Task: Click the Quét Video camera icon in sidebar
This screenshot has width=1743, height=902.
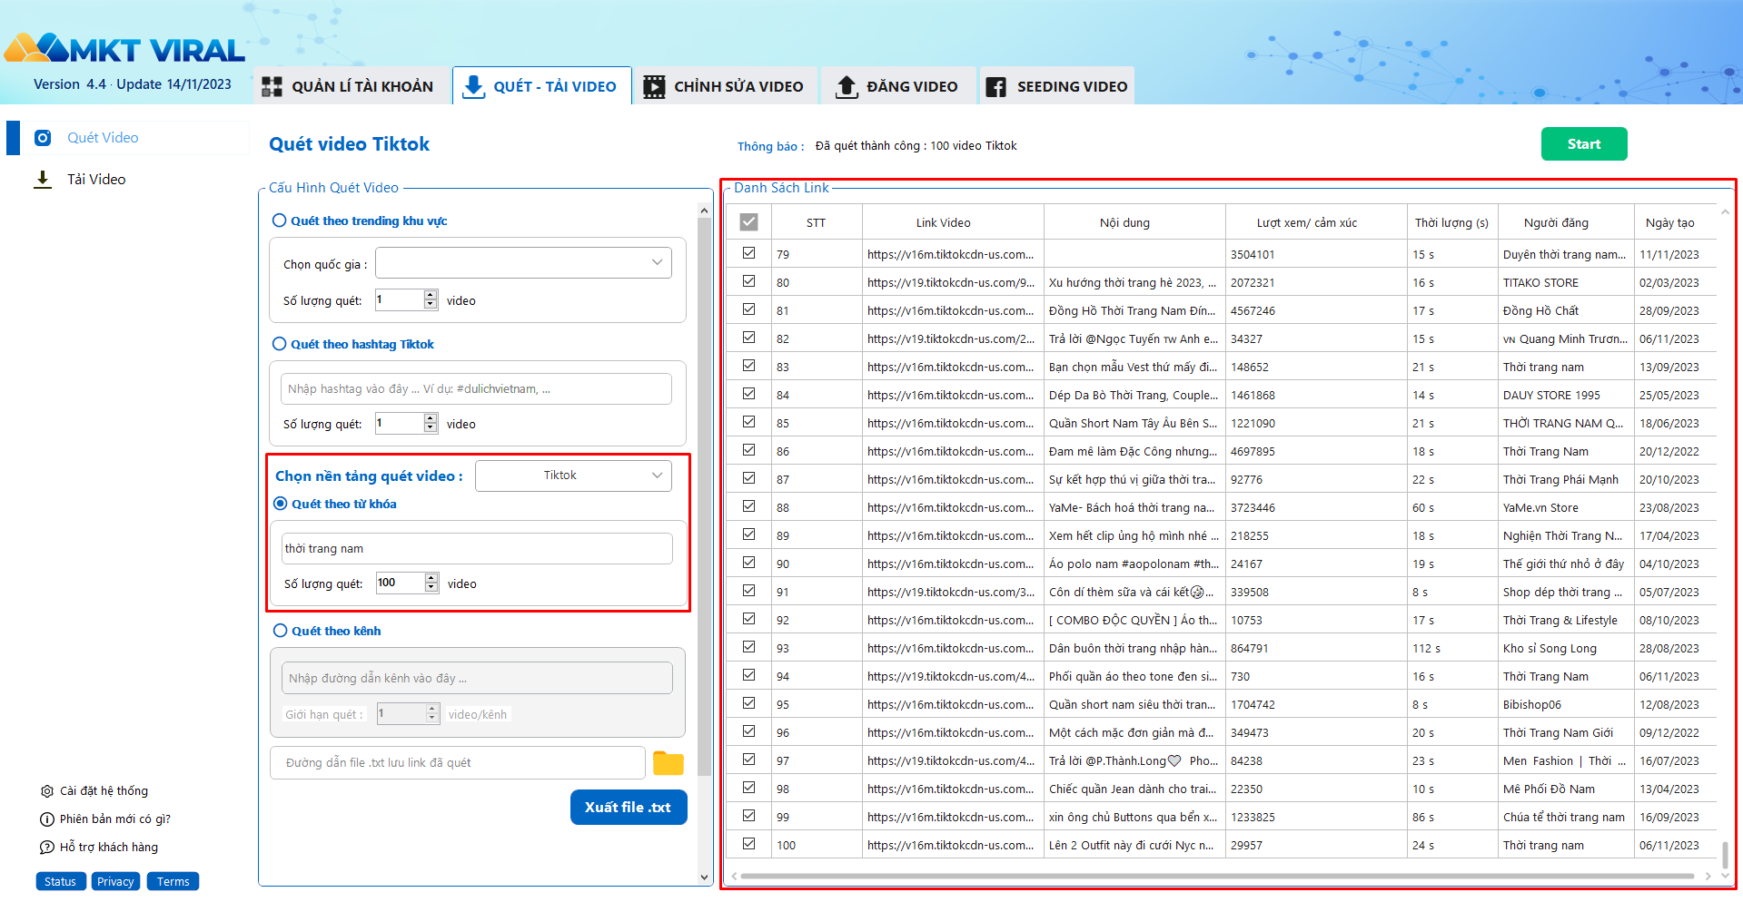Action: pyautogui.click(x=43, y=138)
